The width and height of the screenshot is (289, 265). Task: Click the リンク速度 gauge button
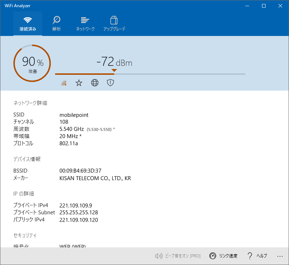[x=223, y=256]
